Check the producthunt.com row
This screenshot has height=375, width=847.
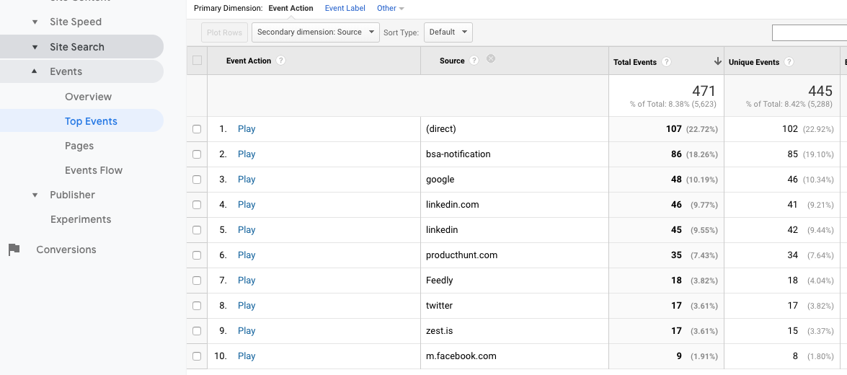pyautogui.click(x=197, y=255)
